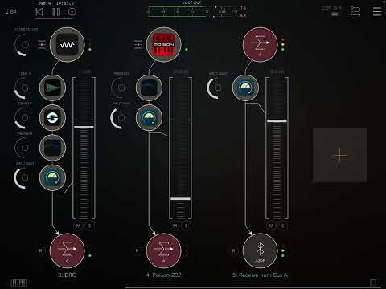Mute the DRC channel
This screenshot has height=289, width=386.
[x=78, y=226]
